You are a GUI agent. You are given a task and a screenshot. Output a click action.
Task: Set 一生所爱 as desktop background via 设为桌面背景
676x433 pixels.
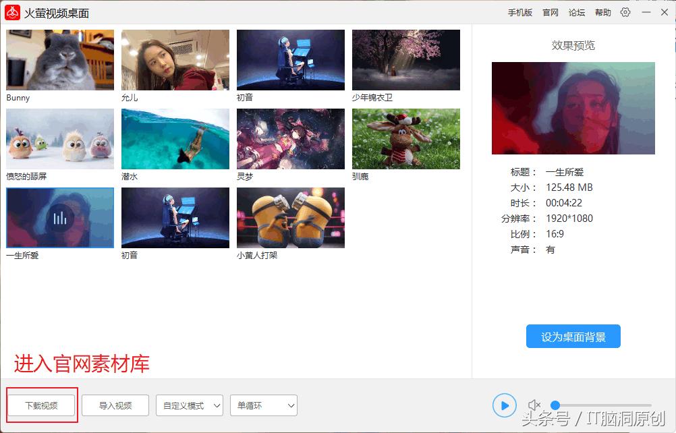(574, 336)
